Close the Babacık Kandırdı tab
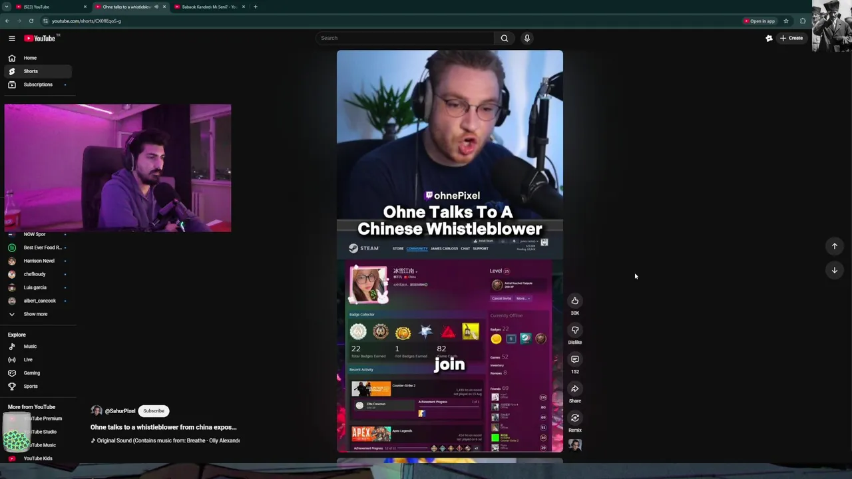The height and width of the screenshot is (479, 852). [244, 7]
